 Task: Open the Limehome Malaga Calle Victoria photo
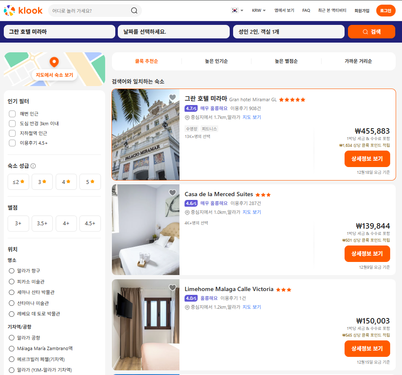[x=146, y=324]
